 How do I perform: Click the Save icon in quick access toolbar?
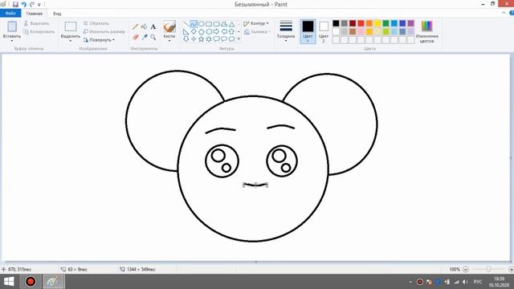tap(15, 4)
